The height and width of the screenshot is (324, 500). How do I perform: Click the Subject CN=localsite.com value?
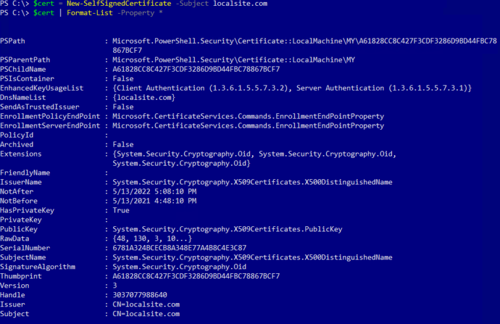[146, 314]
